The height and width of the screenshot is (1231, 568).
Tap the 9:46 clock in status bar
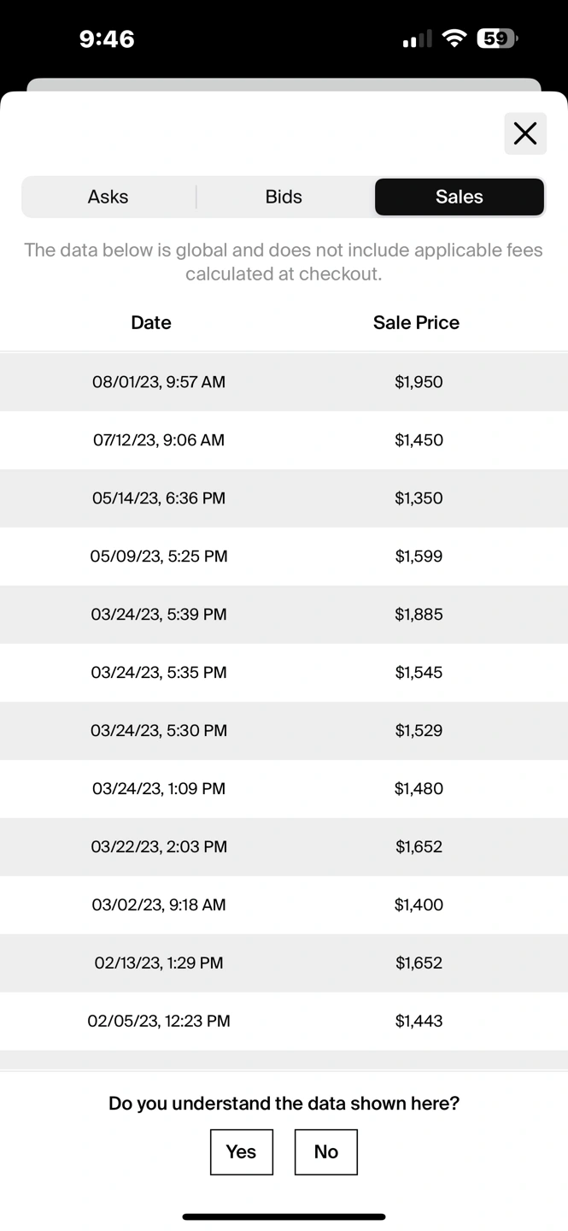click(107, 38)
